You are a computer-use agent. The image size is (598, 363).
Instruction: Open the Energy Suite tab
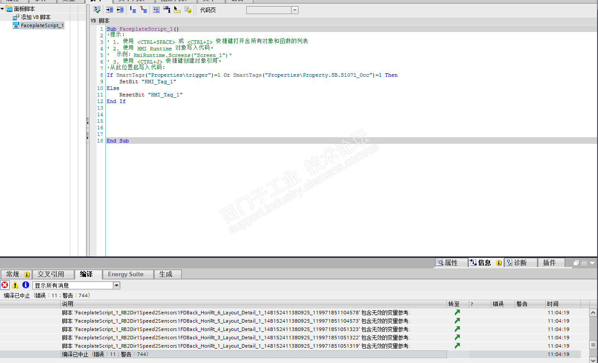pyautogui.click(x=128, y=274)
